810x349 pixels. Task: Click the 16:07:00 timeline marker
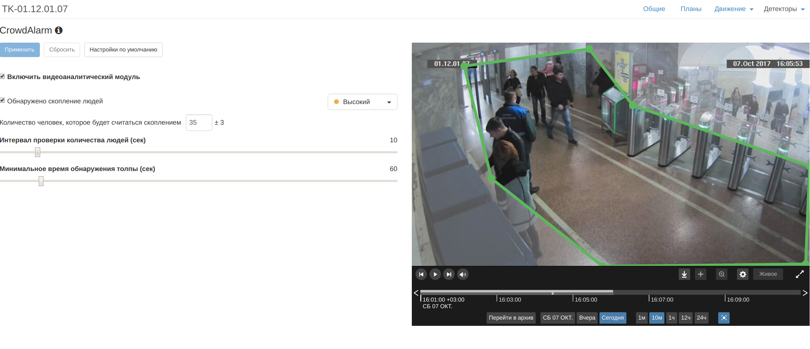(x=662, y=299)
